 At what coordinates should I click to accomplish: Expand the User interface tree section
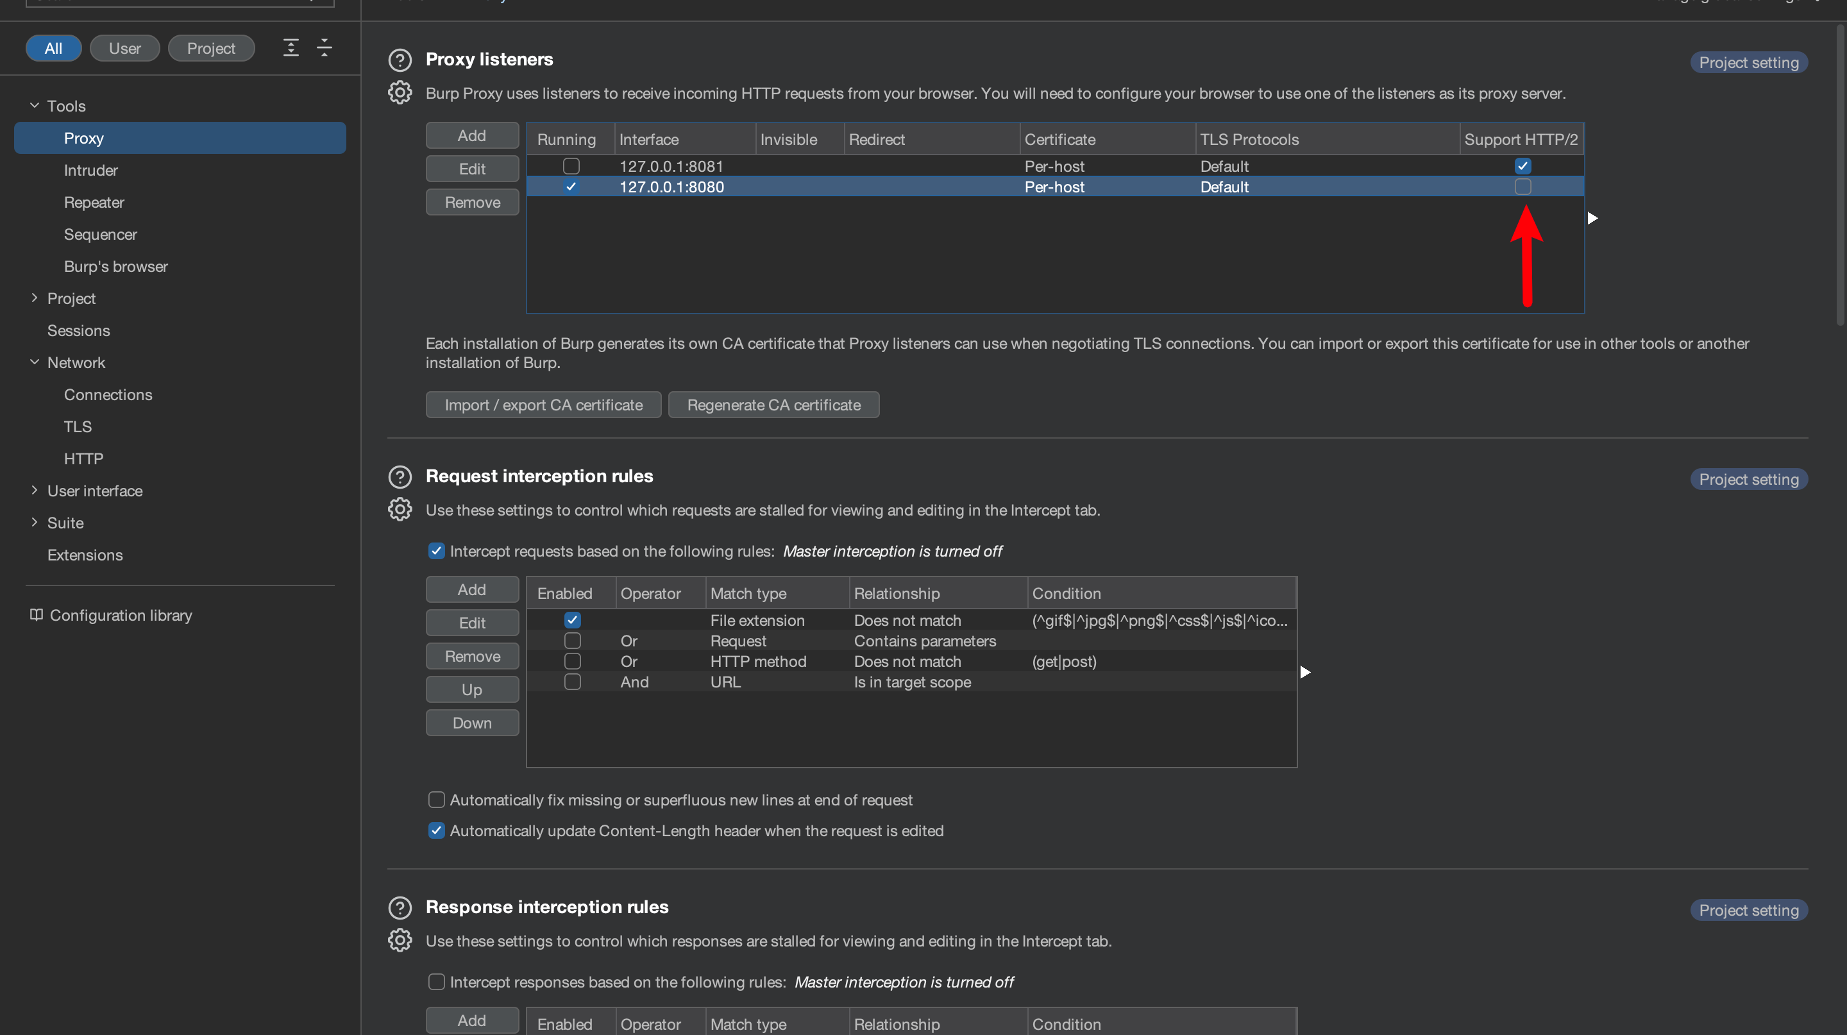pos(34,491)
